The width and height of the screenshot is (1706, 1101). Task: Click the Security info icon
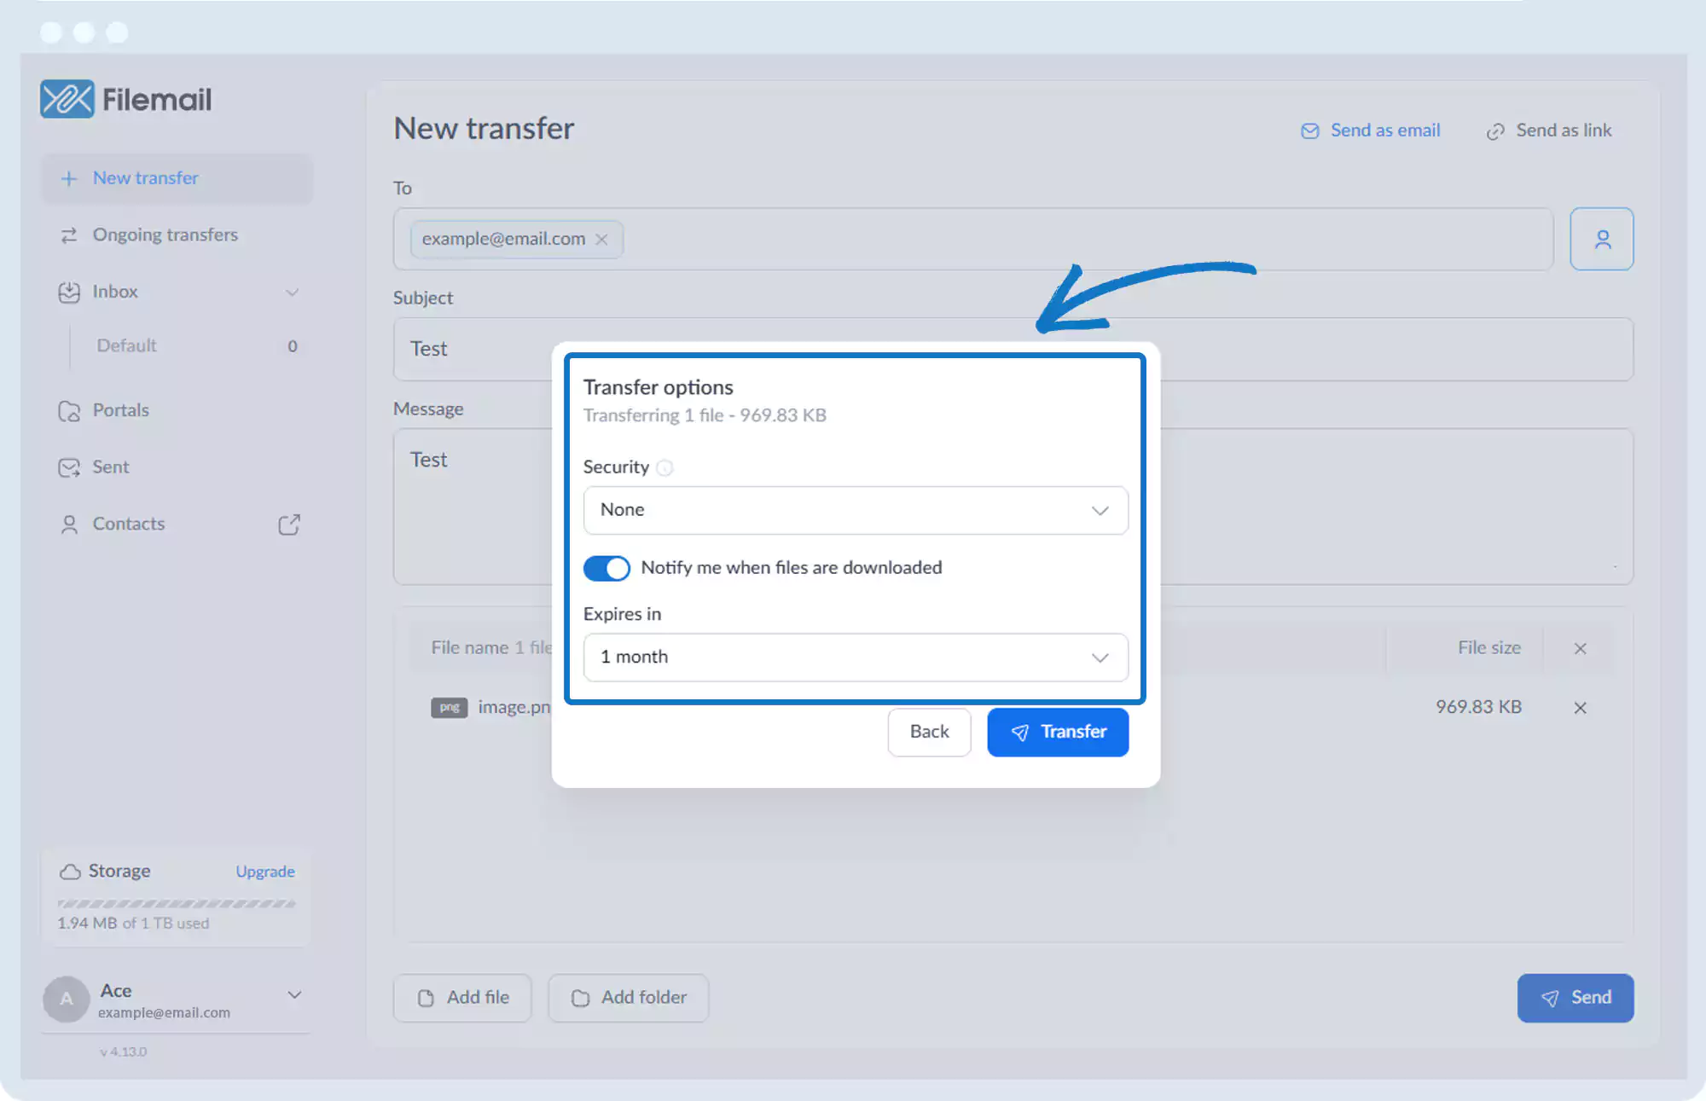coord(665,467)
